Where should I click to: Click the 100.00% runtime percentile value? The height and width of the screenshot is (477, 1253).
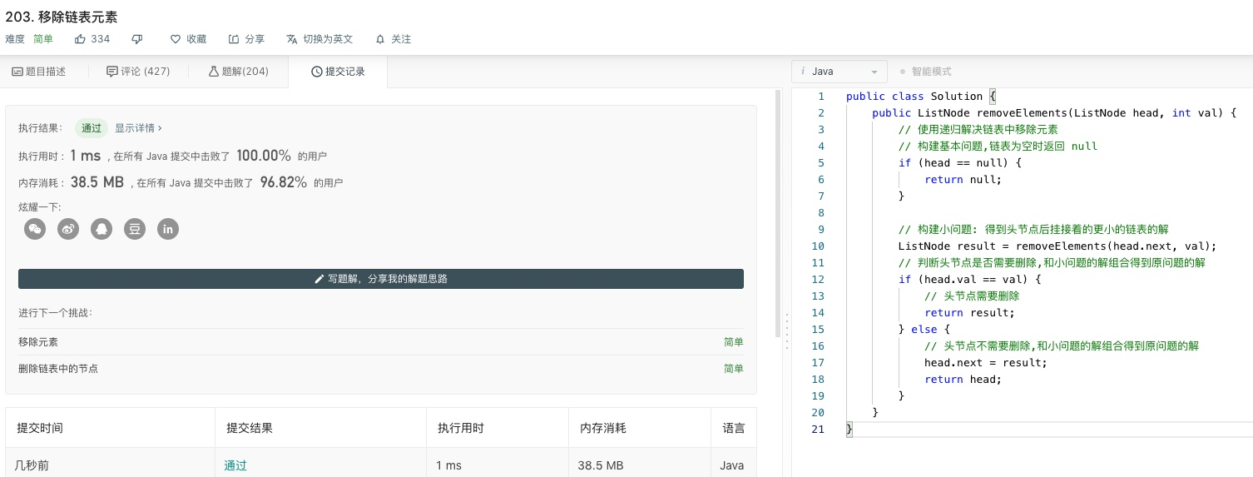point(264,156)
